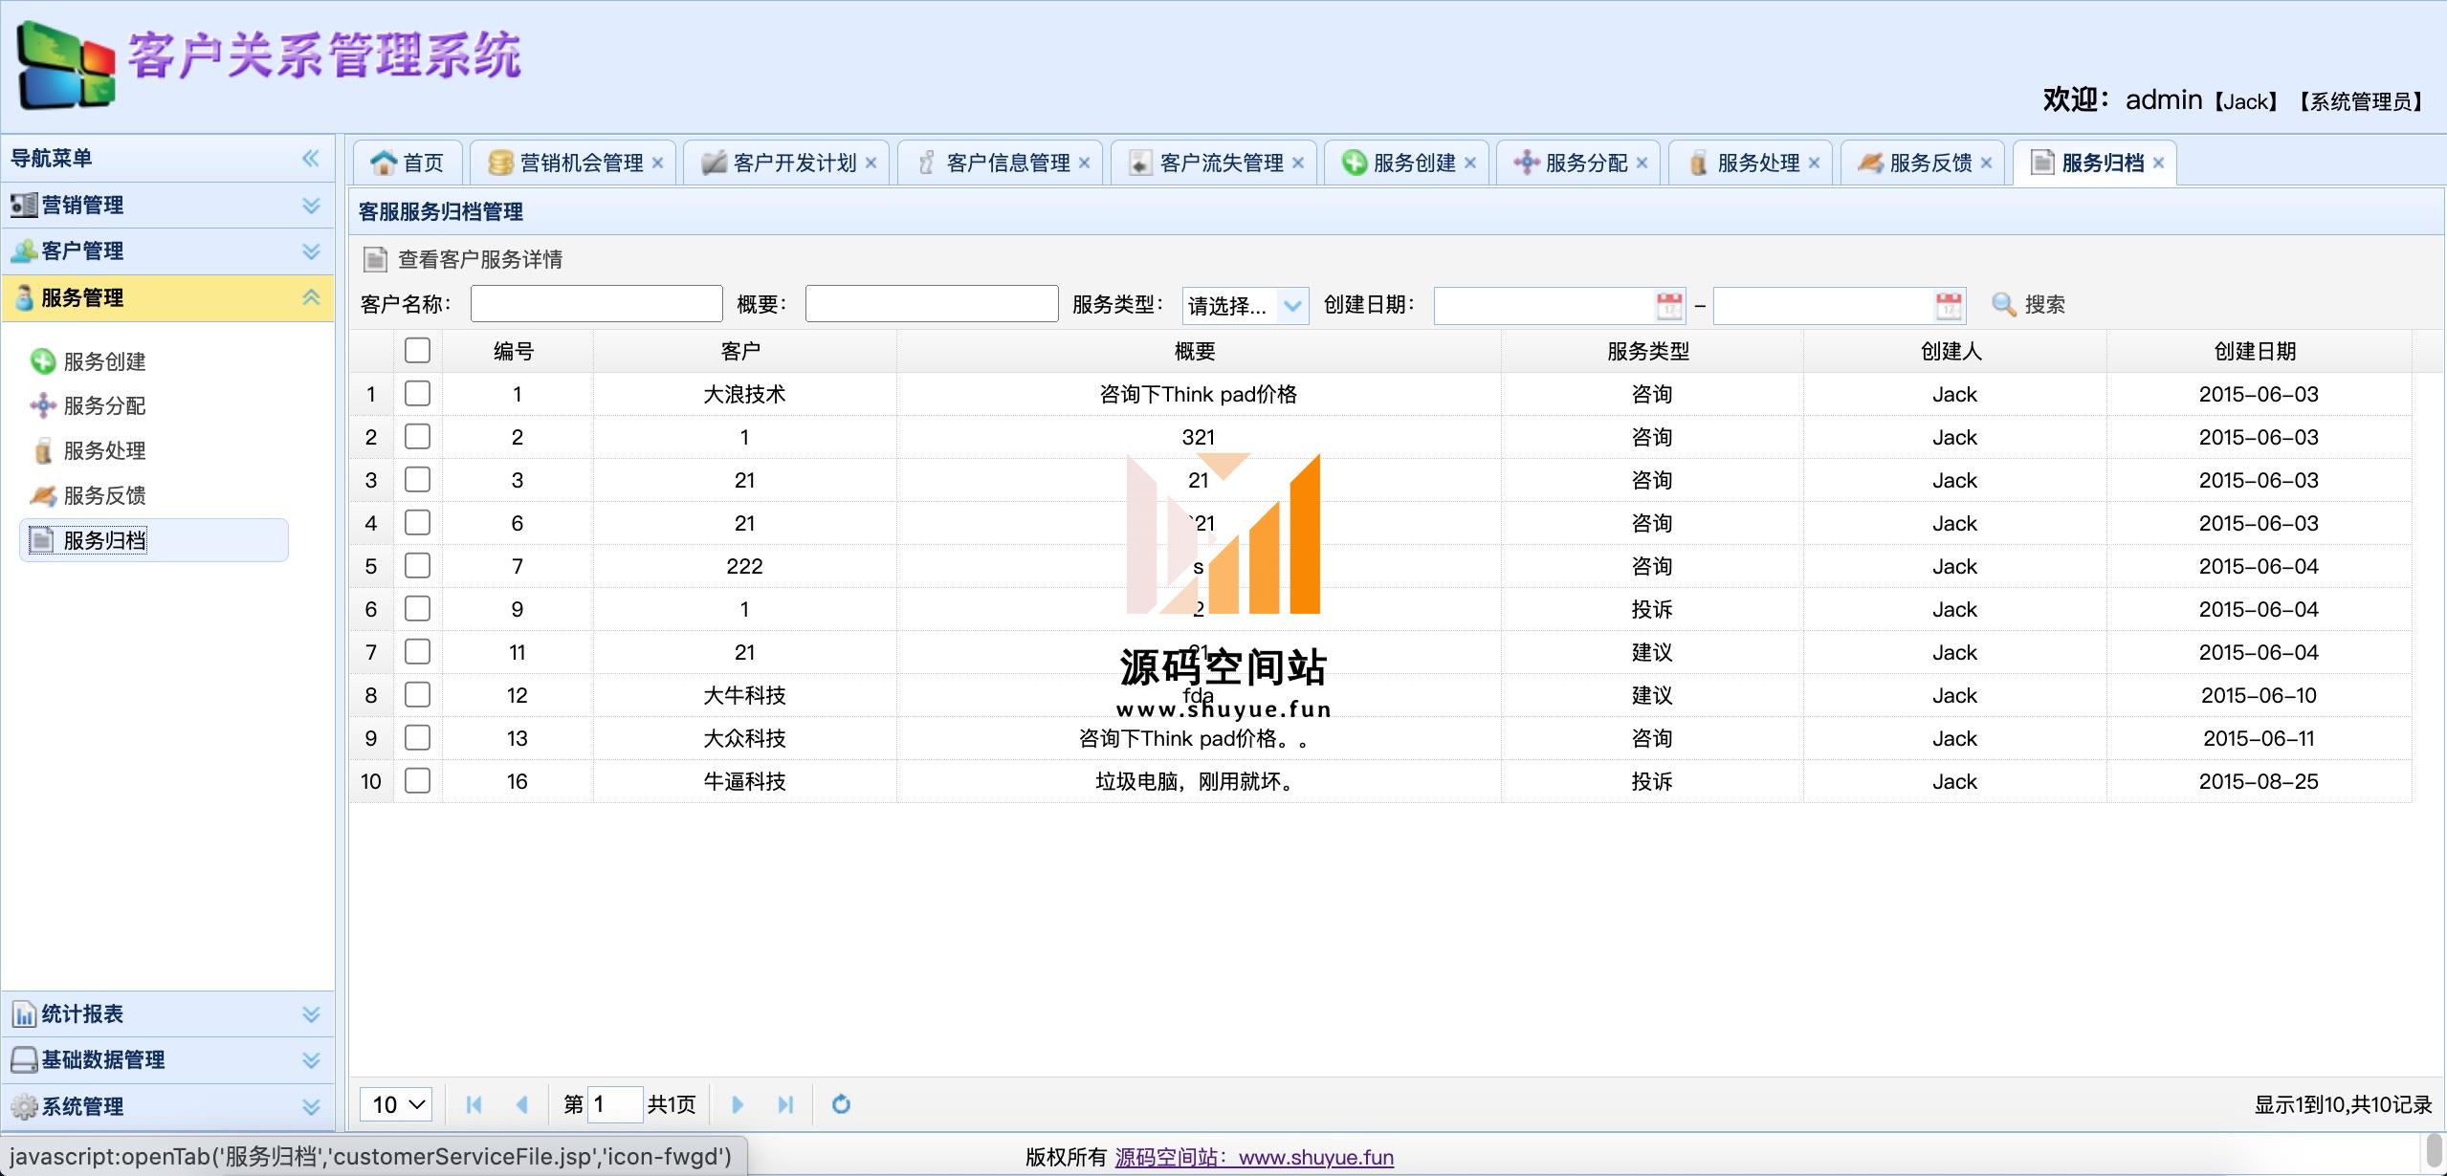
Task: Check the row with summary 321
Action: pyautogui.click(x=417, y=436)
